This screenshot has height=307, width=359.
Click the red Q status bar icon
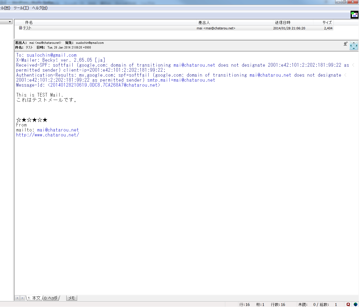point(348,304)
